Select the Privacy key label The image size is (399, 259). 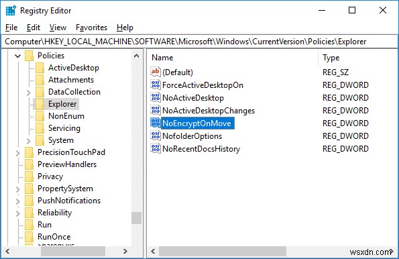50,176
